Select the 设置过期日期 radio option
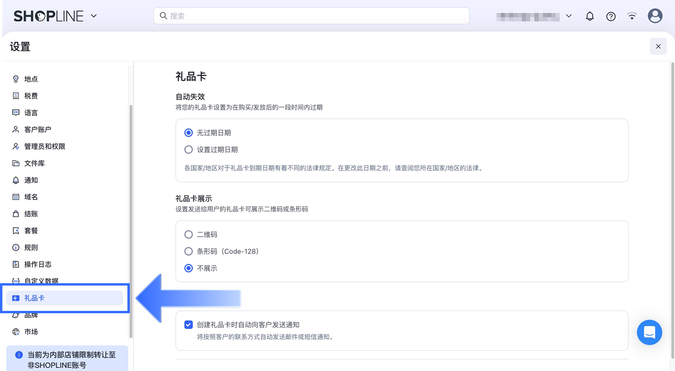 pyautogui.click(x=189, y=150)
